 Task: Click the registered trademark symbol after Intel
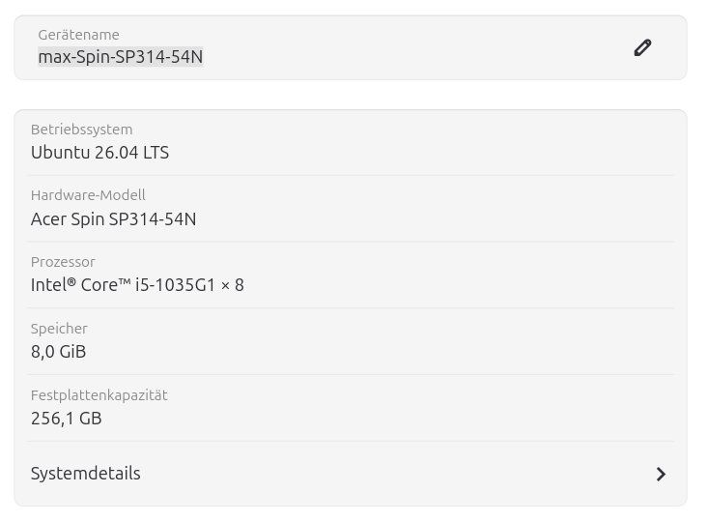click(x=71, y=282)
